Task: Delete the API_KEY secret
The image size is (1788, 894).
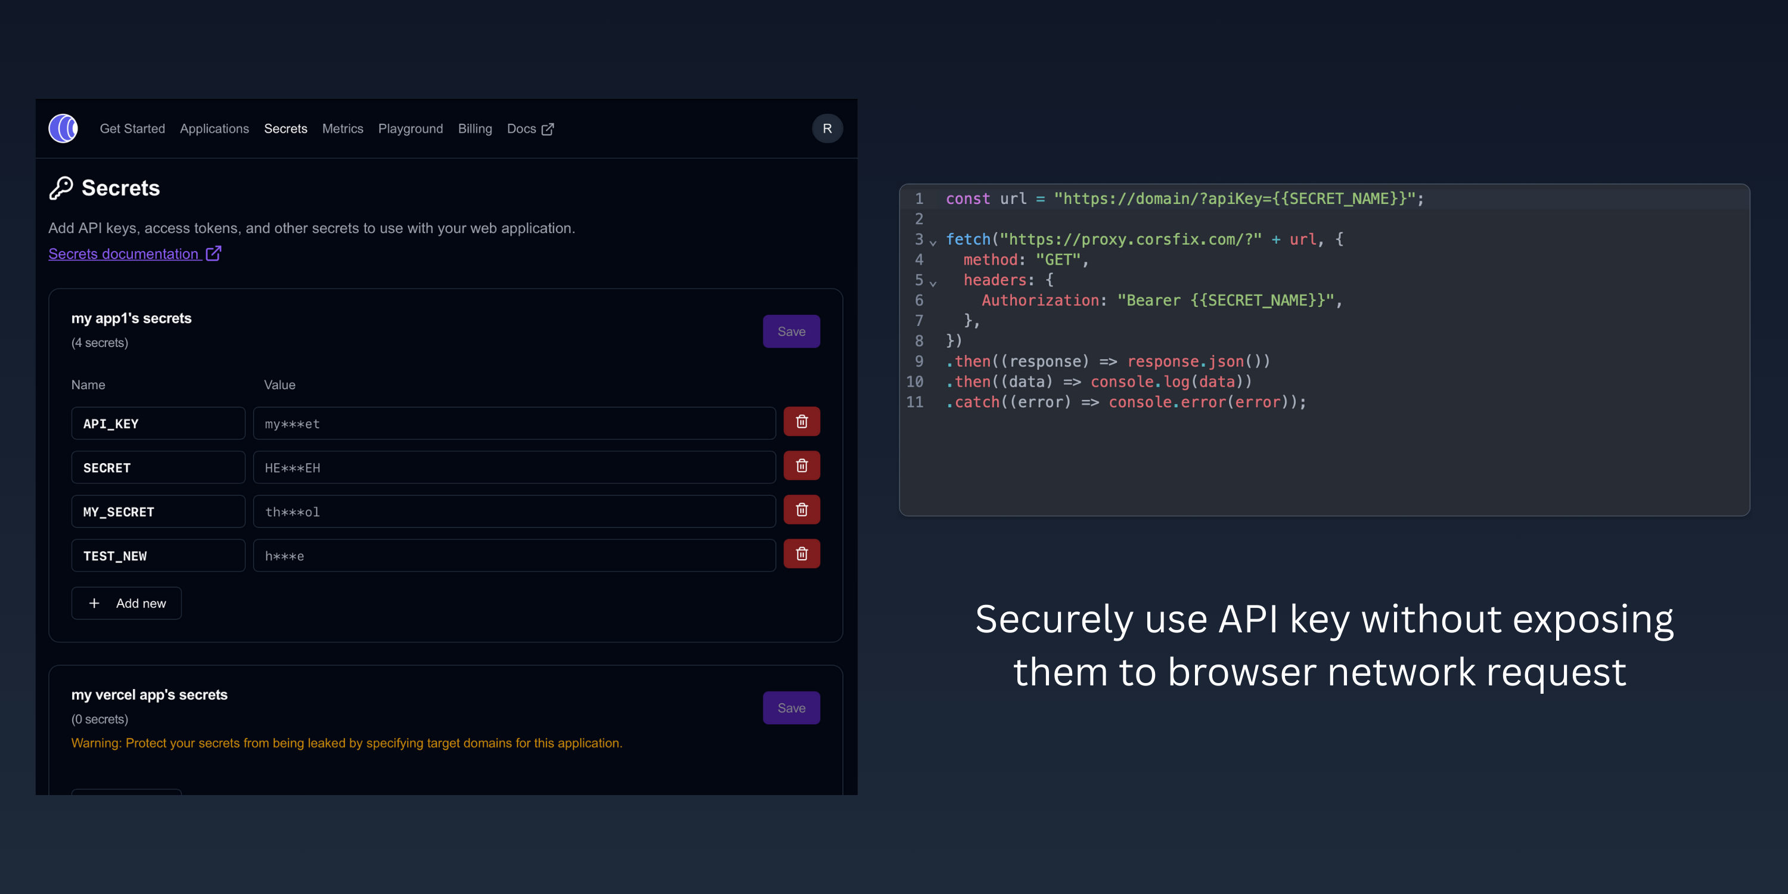Action: coord(802,422)
